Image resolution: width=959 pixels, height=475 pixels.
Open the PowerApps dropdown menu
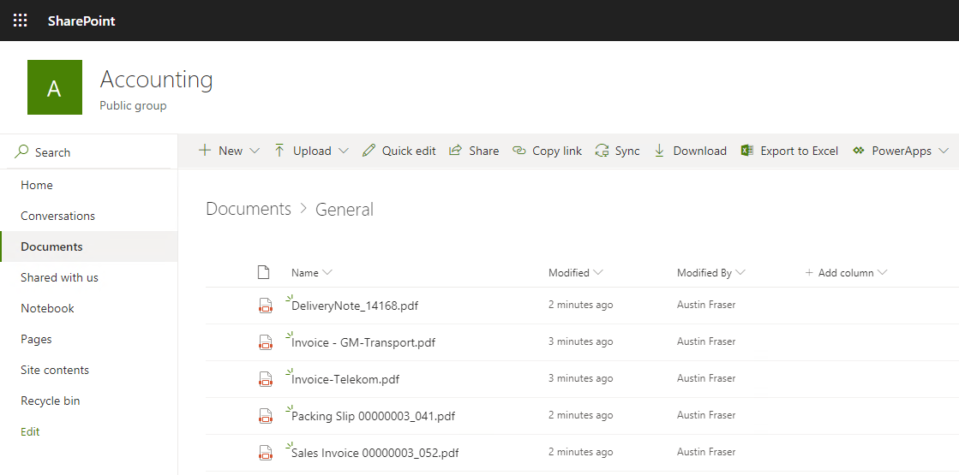coord(944,151)
